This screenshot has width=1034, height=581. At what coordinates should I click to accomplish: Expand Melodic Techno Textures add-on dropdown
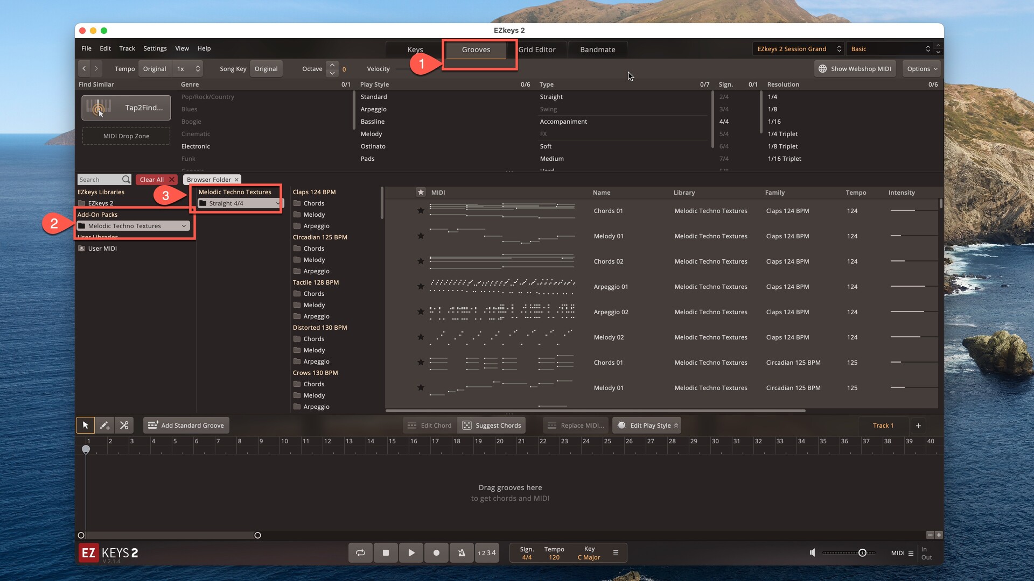[184, 226]
